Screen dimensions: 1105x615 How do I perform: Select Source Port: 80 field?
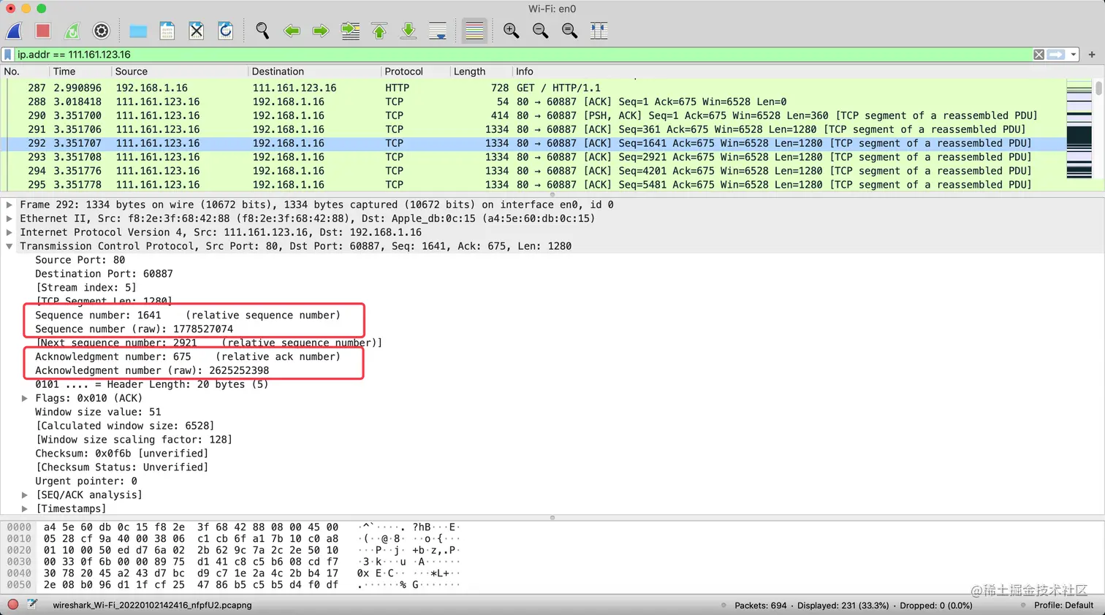(80, 260)
